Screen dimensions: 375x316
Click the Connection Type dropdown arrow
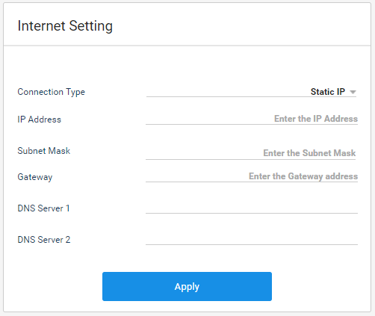click(x=353, y=92)
